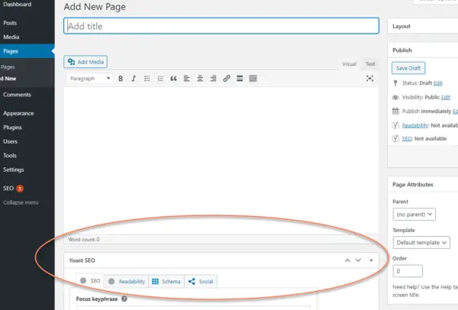Open Appearance in the sidebar
458x310 pixels.
tap(18, 113)
